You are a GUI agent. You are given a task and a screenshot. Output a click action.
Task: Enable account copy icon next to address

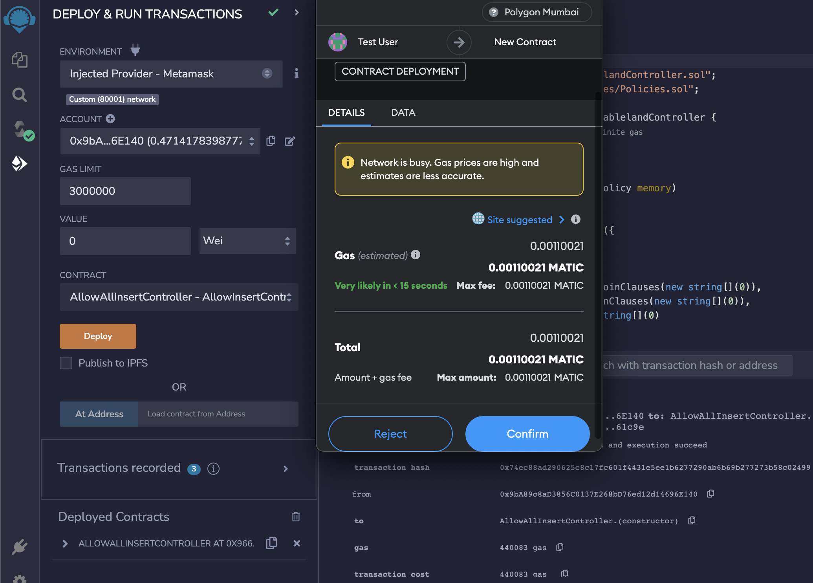(x=271, y=141)
